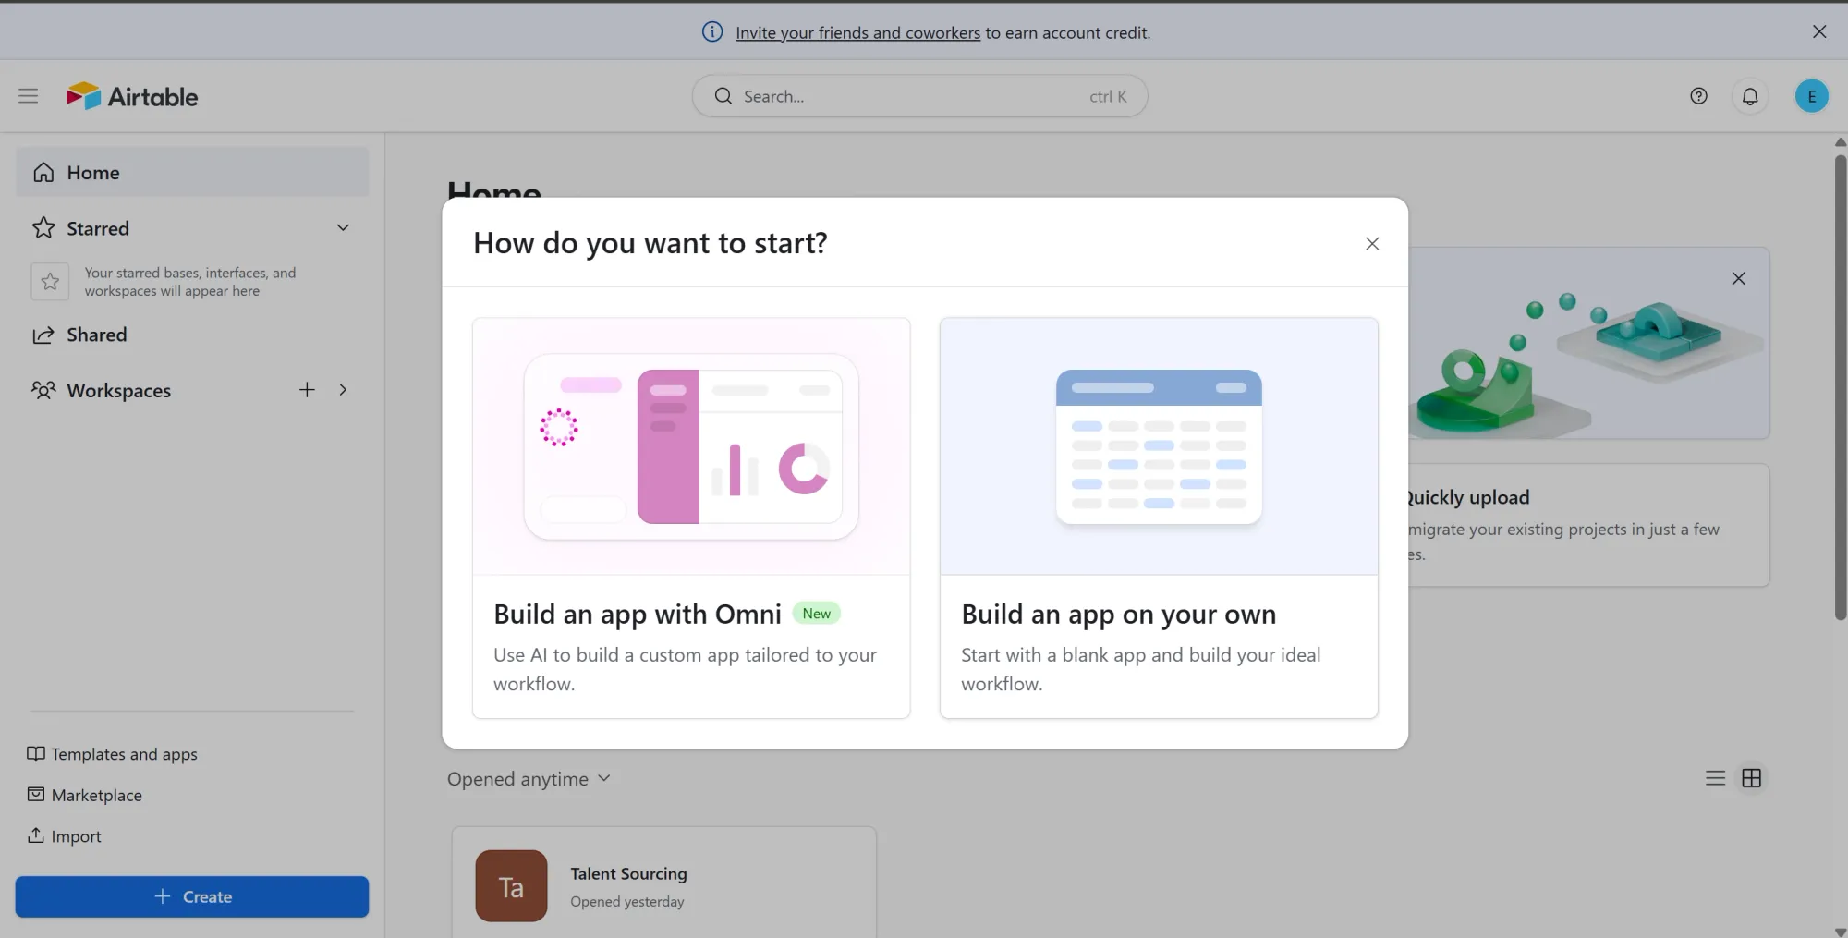This screenshot has height=938, width=1848.
Task: Click the Quickly upload card
Action: click(1587, 524)
